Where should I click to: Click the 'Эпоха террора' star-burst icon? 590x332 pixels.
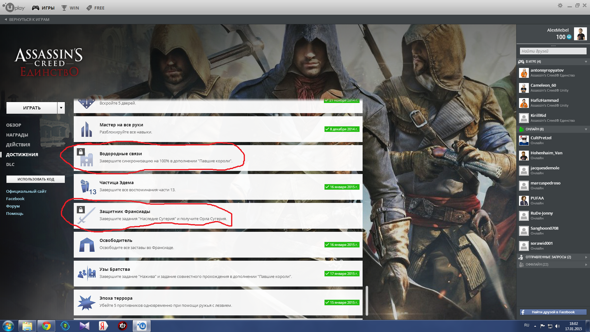pos(86,302)
